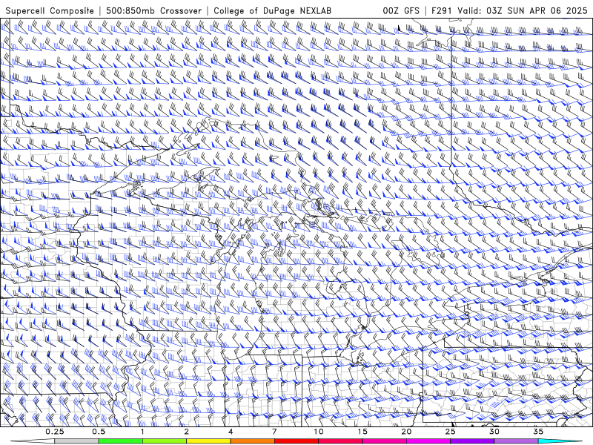The height and width of the screenshot is (445, 593).
Task: Click the scale label 35
Action: (x=538, y=432)
